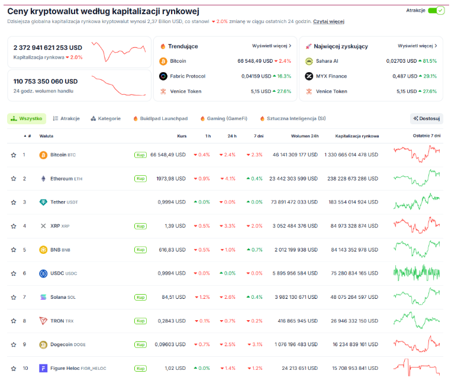The image size is (458, 387).
Task: Toggle the Atrakcje switch off
Action: pyautogui.click(x=436, y=11)
